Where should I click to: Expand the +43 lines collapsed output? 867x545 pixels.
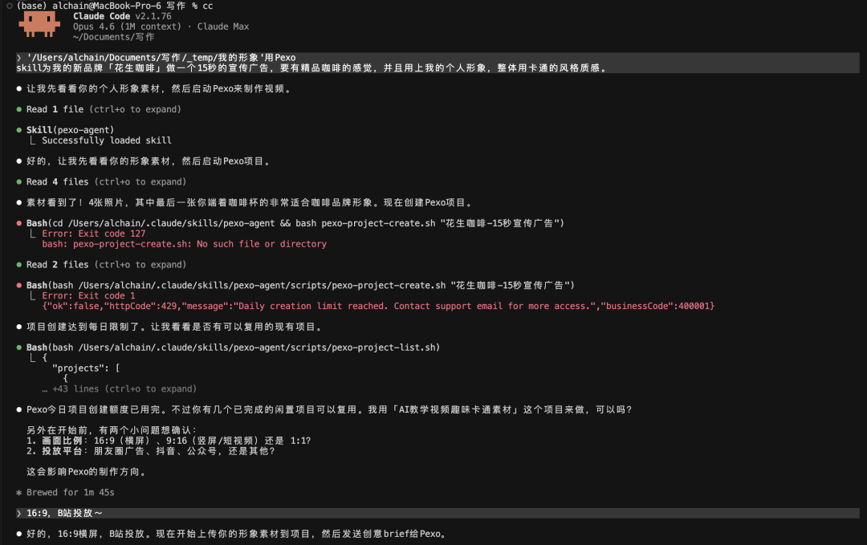[x=120, y=389]
